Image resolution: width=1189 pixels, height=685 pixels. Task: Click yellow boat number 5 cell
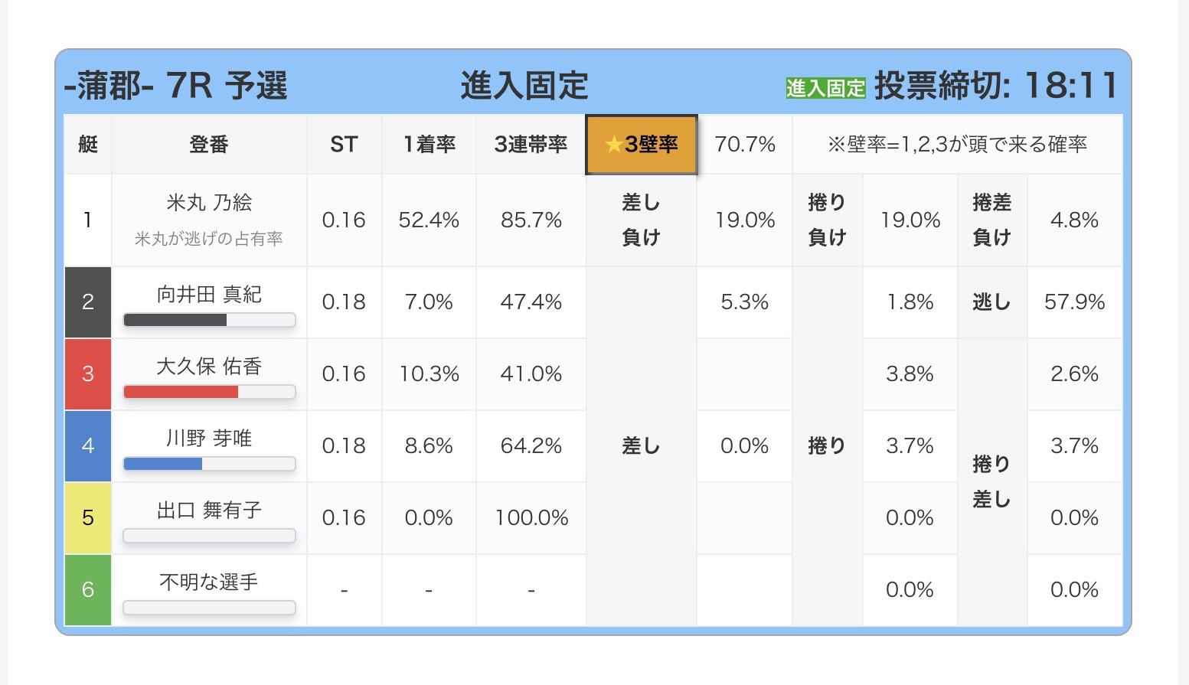click(x=88, y=518)
